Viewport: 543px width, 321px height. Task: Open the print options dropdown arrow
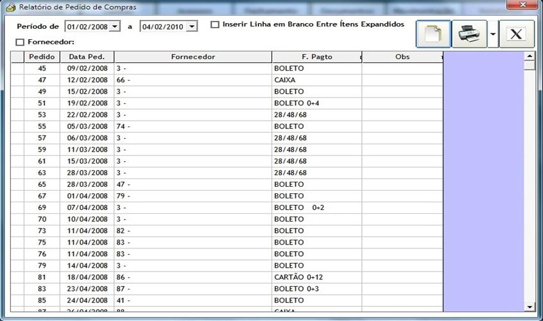point(493,34)
